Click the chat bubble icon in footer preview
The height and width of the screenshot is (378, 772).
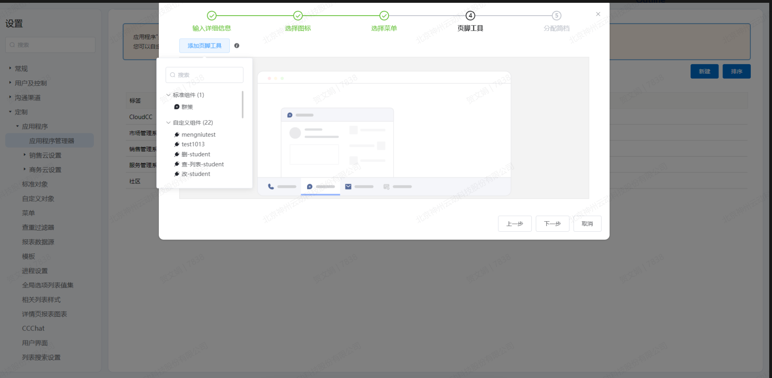pyautogui.click(x=310, y=187)
